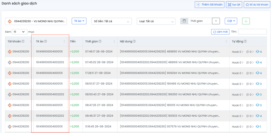This screenshot has height=133, width=271.
Task: Open the account selector 0944239230 dropdown
Action: coord(36,21)
